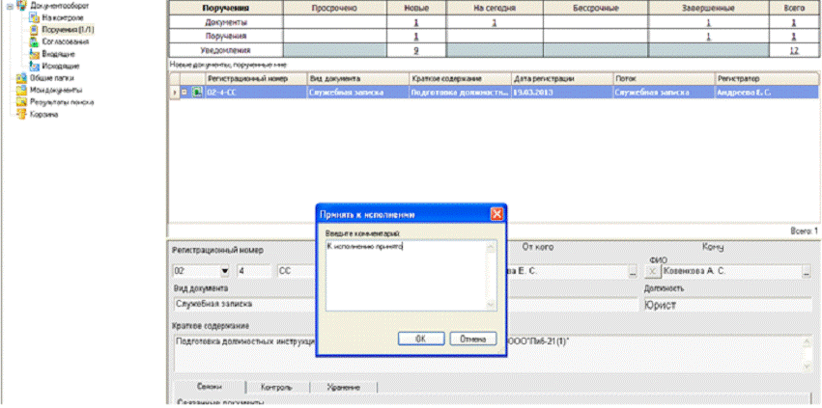Image resolution: width=822 pixels, height=408 pixels.
Task: Open the Исходящие outbox icon
Action: [35, 66]
